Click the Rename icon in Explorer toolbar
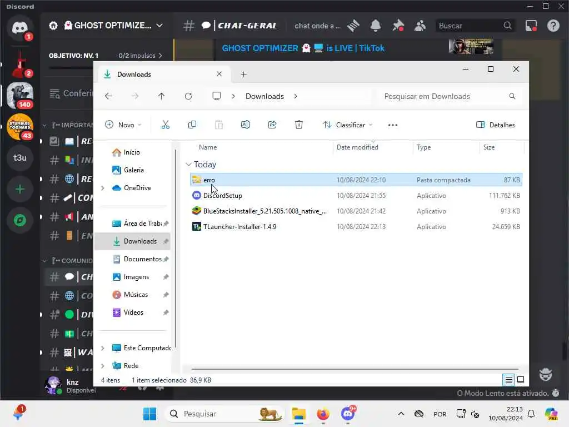This screenshot has height=427, width=569. click(x=246, y=125)
